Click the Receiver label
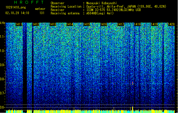Viewport: 178px width, 113px height. click(57, 10)
